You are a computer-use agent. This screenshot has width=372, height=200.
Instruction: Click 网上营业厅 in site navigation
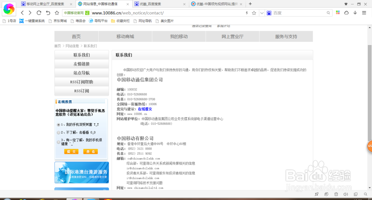[232, 36]
